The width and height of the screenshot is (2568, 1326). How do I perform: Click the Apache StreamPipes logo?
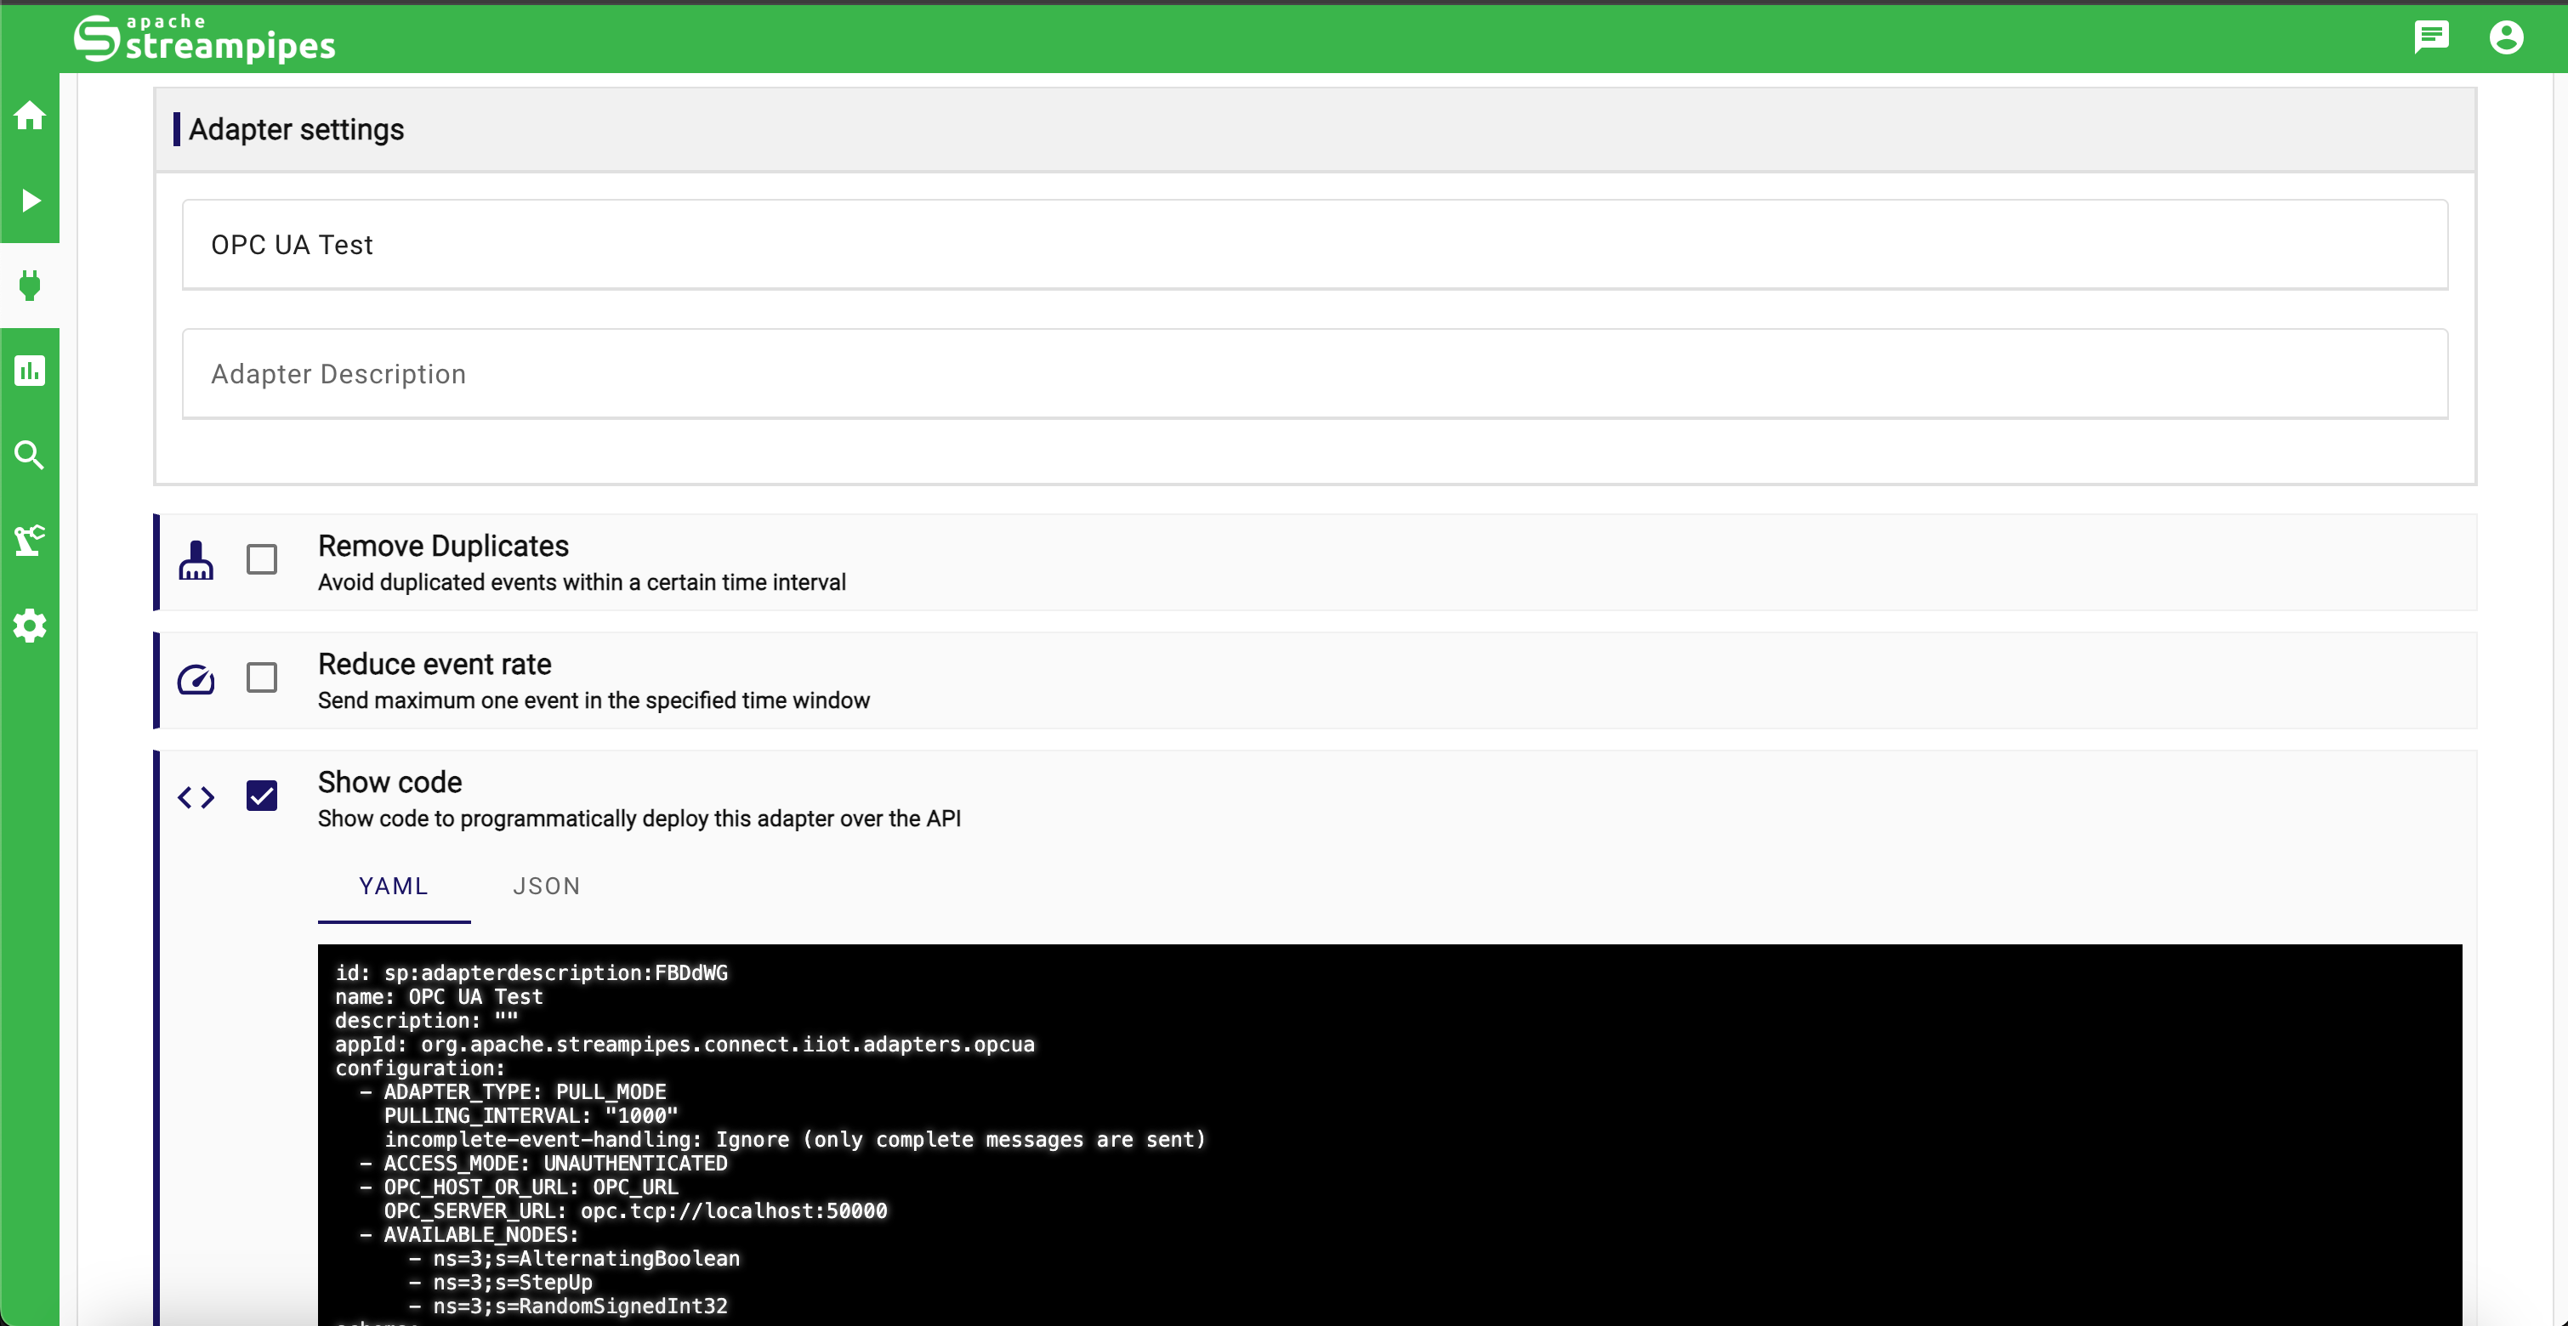click(204, 39)
